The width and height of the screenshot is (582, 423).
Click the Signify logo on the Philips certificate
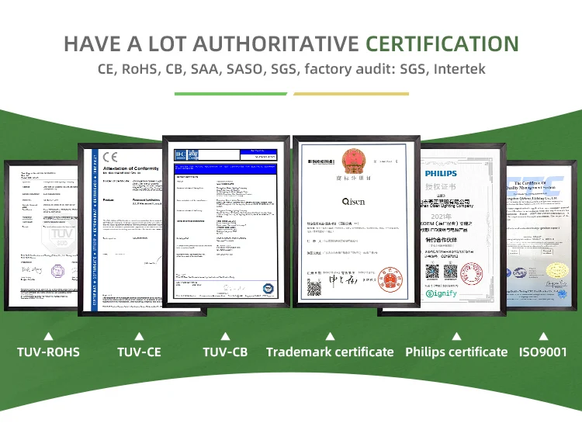[442, 293]
